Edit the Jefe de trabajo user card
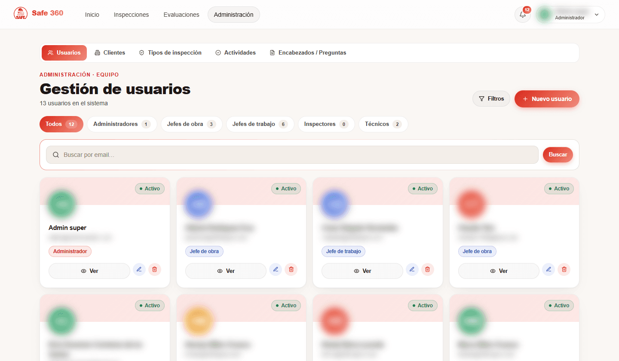 pos(412,269)
